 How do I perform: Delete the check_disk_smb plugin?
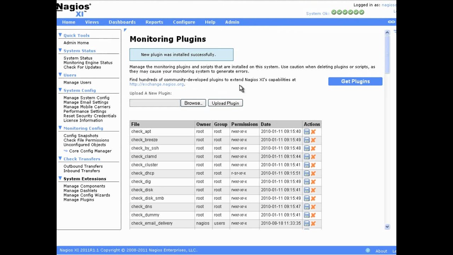pos(313,198)
